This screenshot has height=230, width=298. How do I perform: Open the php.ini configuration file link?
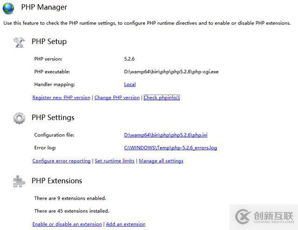tap(166, 135)
